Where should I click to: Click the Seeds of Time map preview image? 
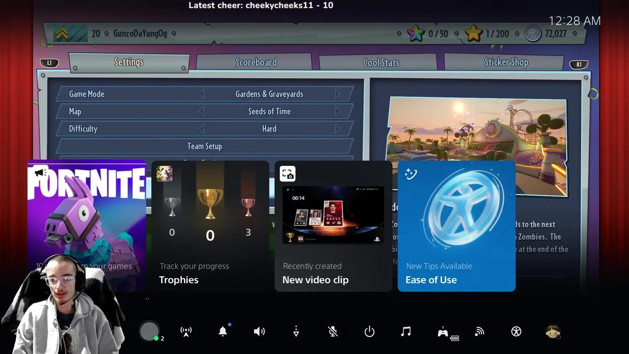click(x=477, y=146)
